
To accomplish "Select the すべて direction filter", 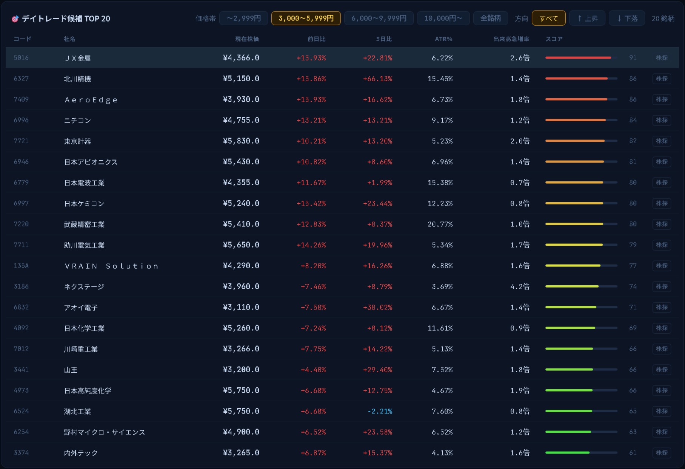I will [x=549, y=18].
